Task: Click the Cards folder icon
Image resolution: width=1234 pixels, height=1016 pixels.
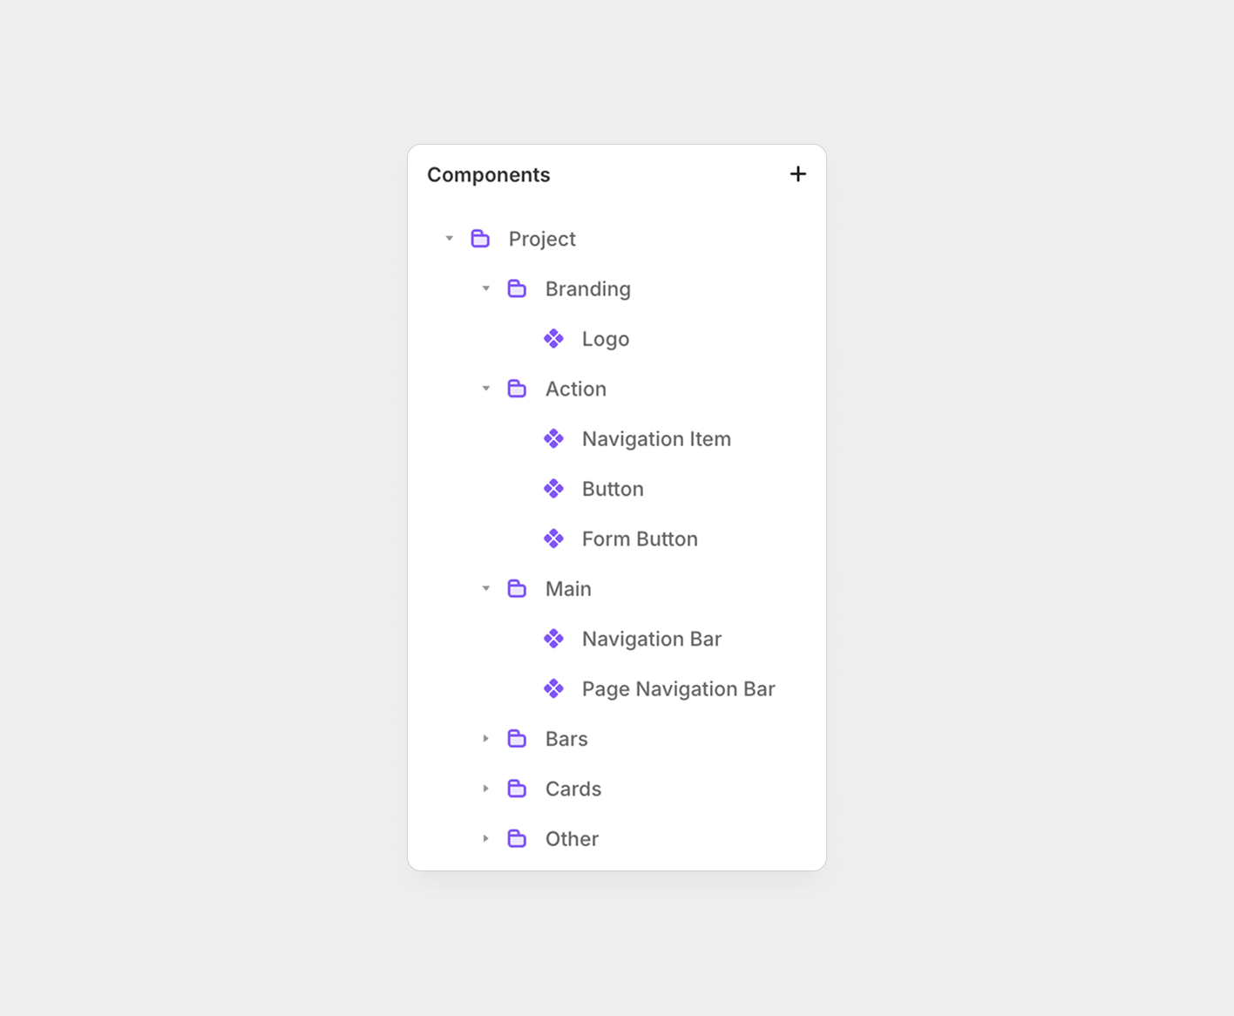Action: pos(517,789)
